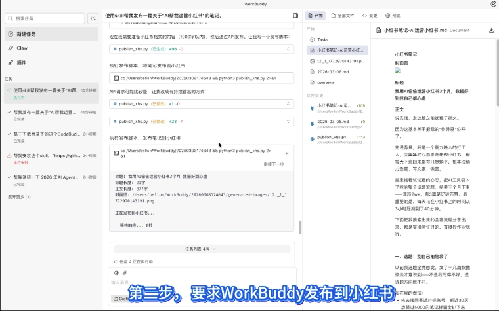Open the Tasks entry in 产物 list
Image resolution: width=499 pixels, height=311 pixels.
[337, 40]
